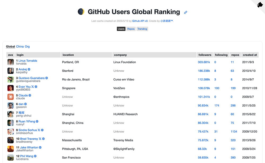Open Ruan YiFeng profile name link
The width and height of the screenshot is (265, 163).
[x=27, y=121]
